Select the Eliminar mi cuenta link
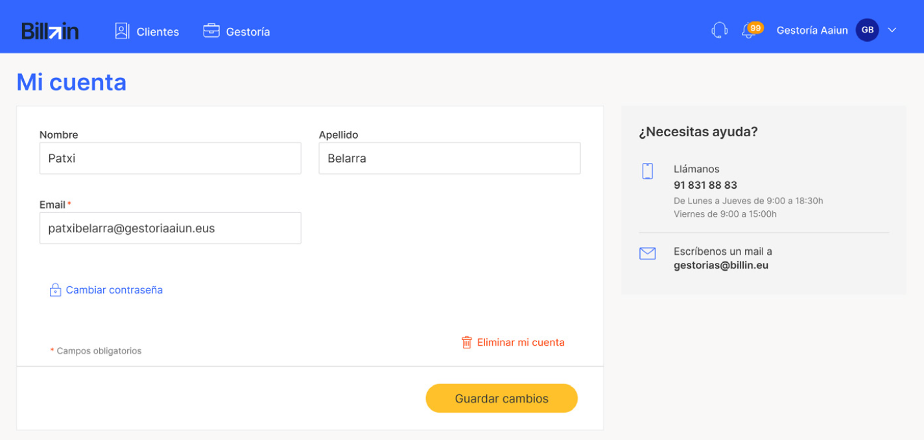 (x=521, y=342)
